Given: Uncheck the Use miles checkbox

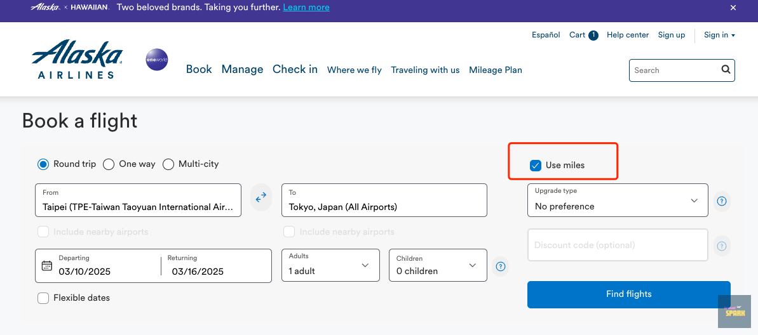Looking at the screenshot, I should (x=535, y=166).
